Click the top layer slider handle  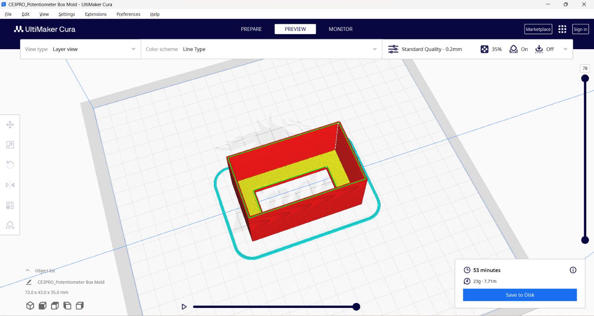585,78
